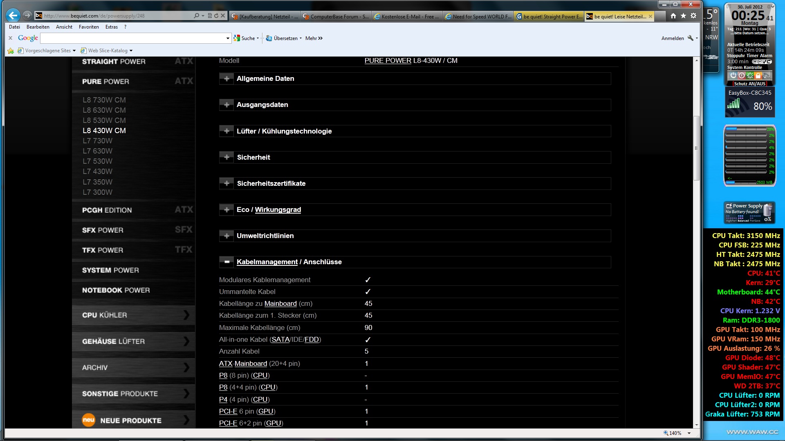Open the Tools gear icon
This screenshot has height=441, width=785.
[693, 16]
